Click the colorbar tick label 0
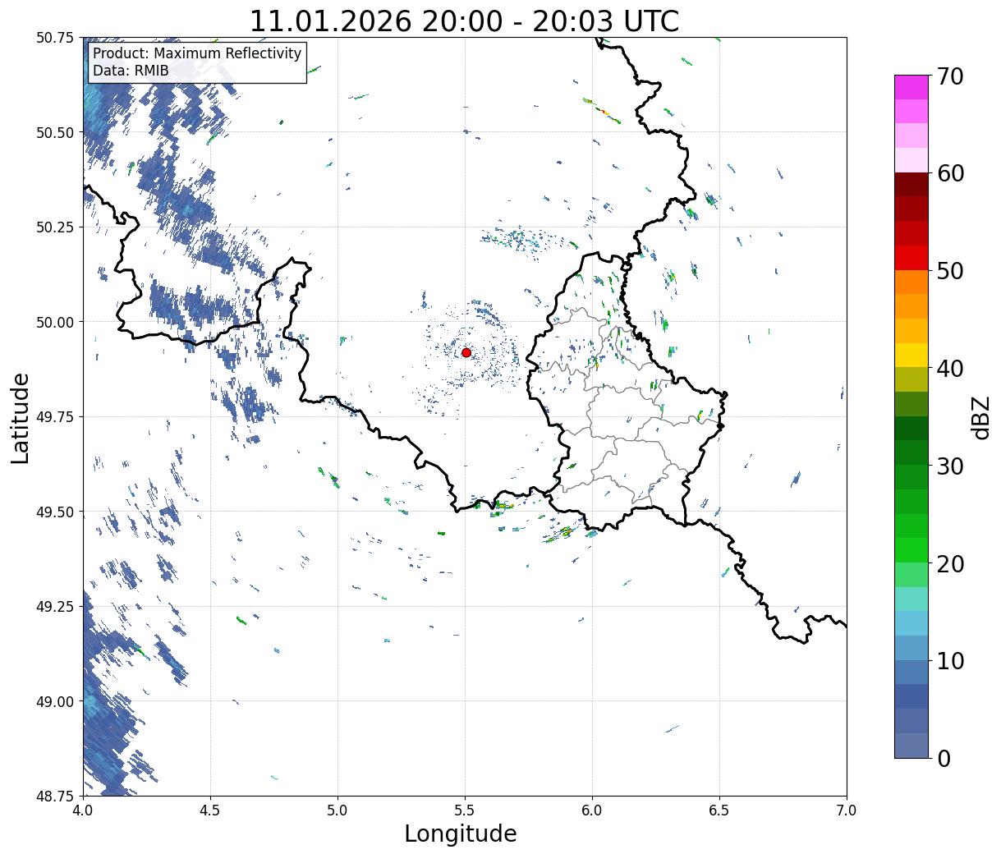The height and width of the screenshot is (854, 1001). 943,758
